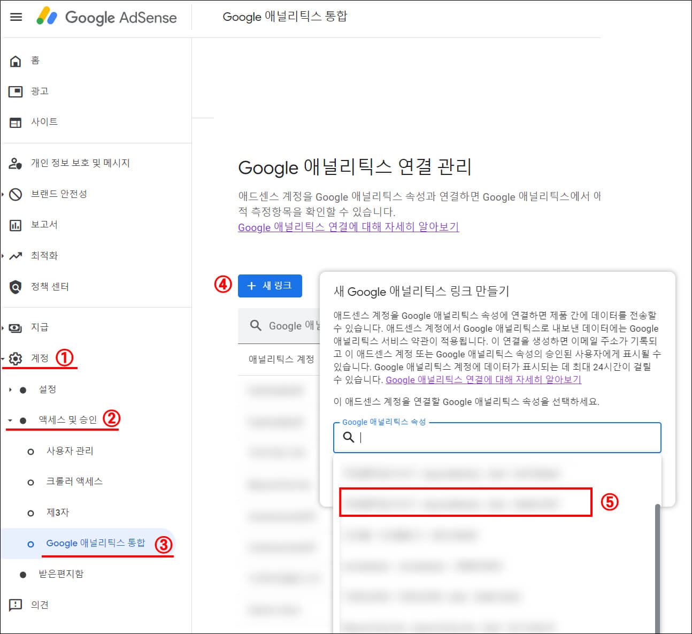Click the magnifier icon in the property field
692x634 pixels.
(x=349, y=437)
